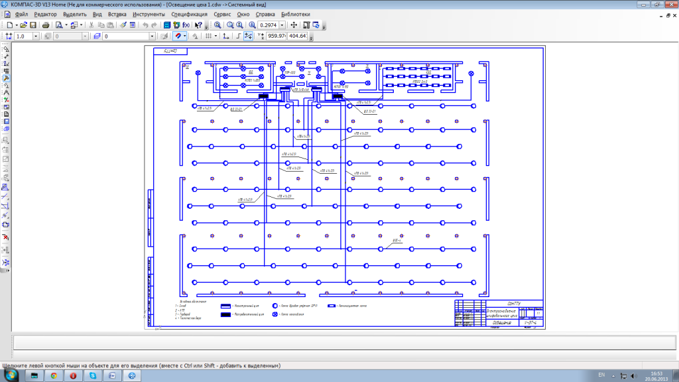The width and height of the screenshot is (679, 382).
Task: Click the Cut scissors icon
Action: [x=91, y=25]
